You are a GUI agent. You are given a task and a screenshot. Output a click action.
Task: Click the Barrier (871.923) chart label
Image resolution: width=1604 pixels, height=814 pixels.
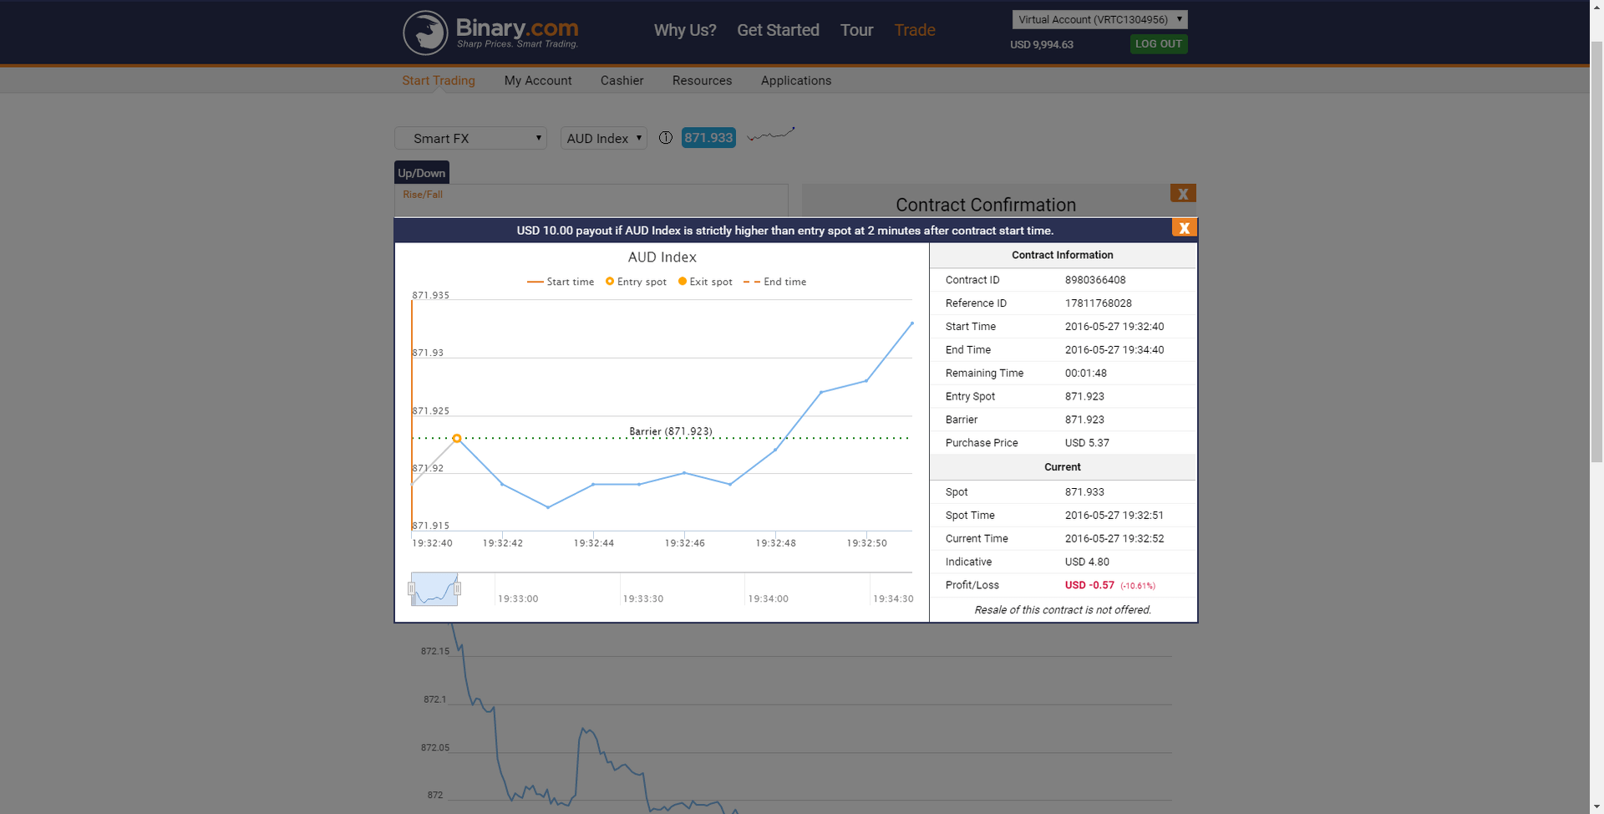click(x=671, y=431)
